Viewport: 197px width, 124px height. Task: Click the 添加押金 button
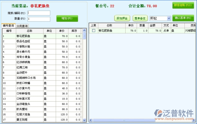pos(122,18)
